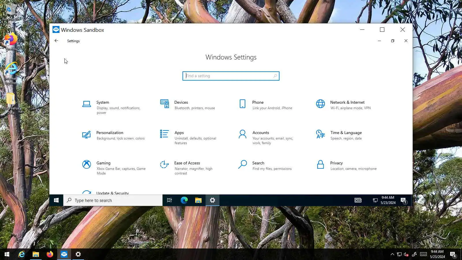The height and width of the screenshot is (260, 462).
Task: Open Personalization settings
Action: [x=114, y=135]
